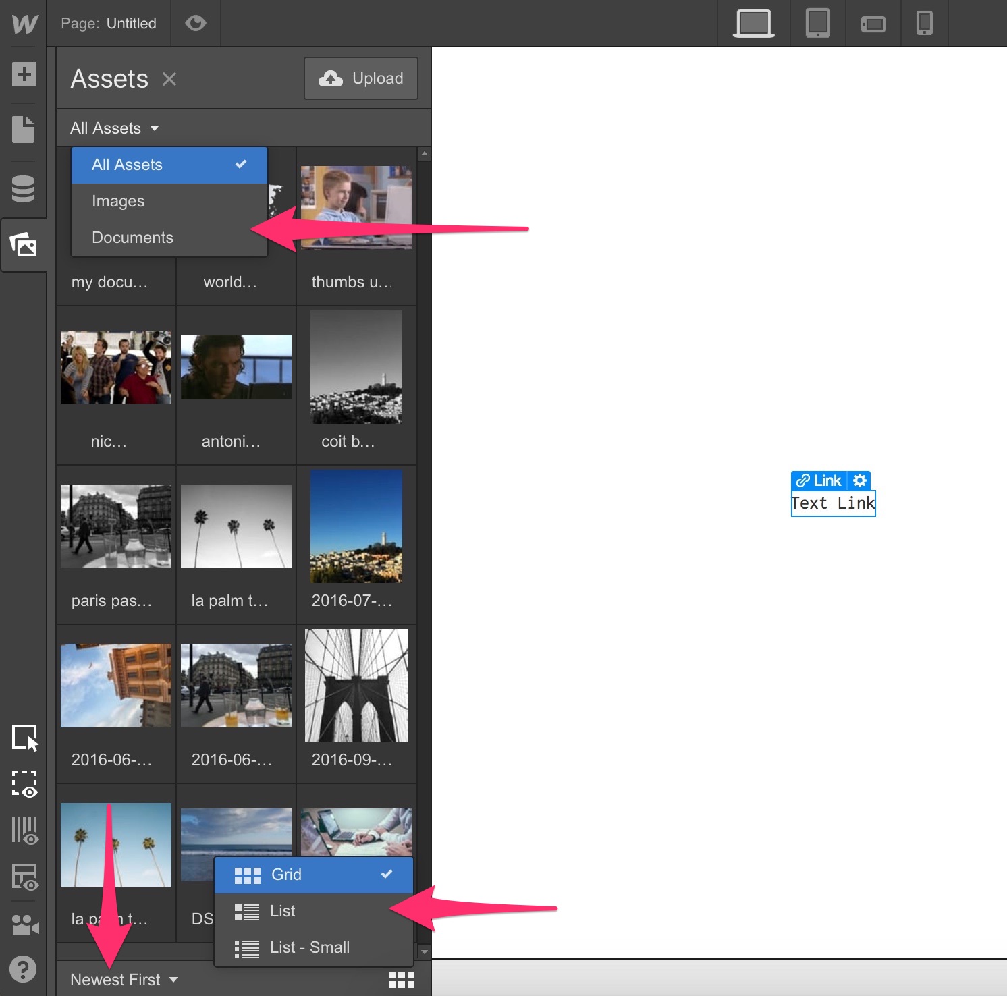1007x996 pixels.
Task: Click assets scrollbar up arrow
Action: coord(424,154)
